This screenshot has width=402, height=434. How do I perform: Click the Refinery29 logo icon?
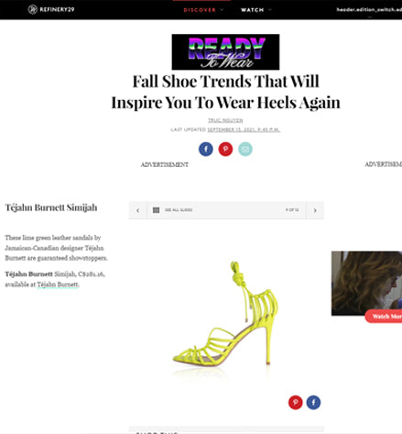point(32,9)
